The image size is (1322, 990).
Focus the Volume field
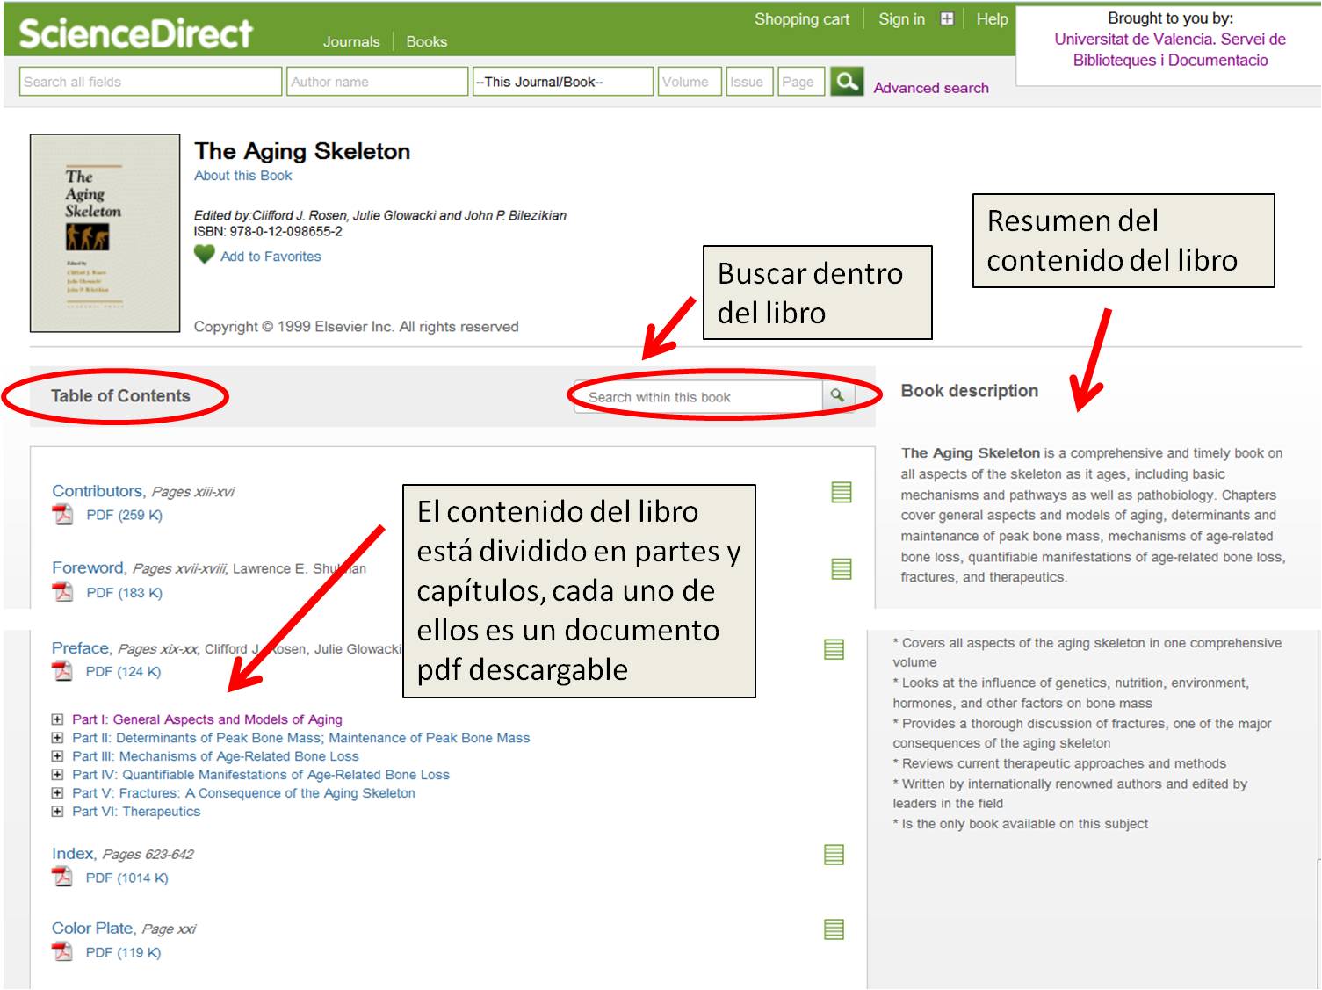[690, 82]
